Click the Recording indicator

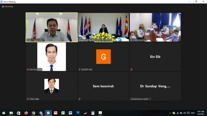coord(7,6)
